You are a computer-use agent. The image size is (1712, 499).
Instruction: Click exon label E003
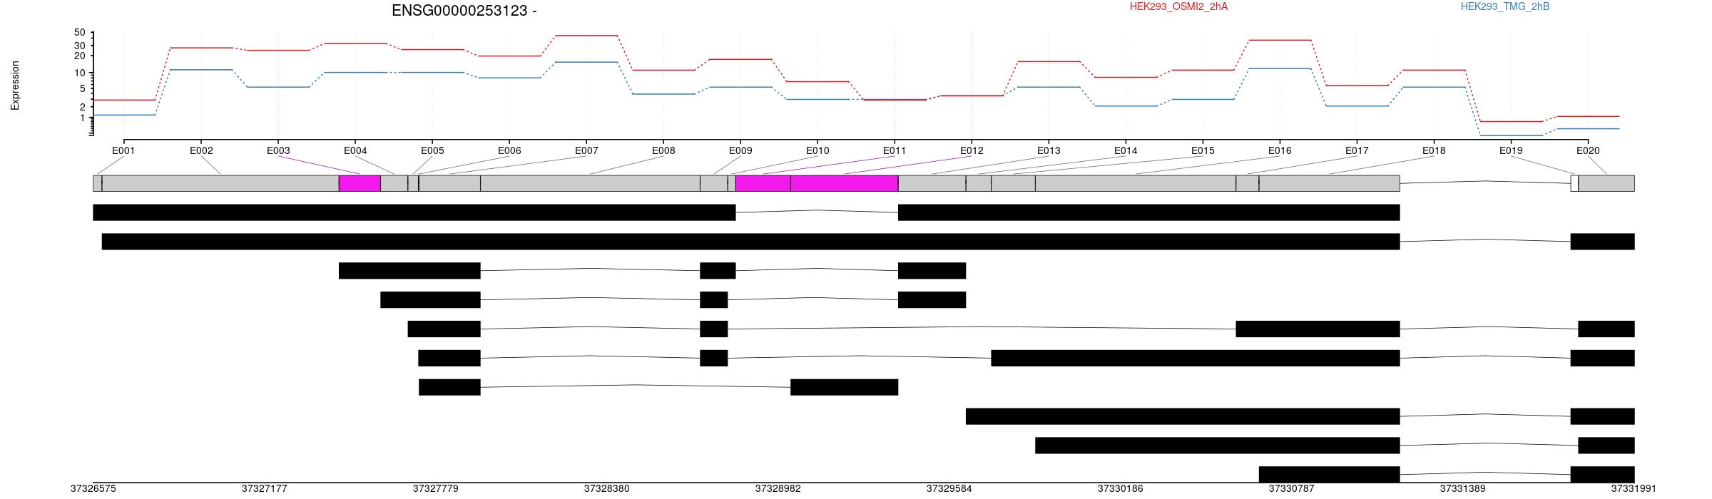tap(278, 150)
